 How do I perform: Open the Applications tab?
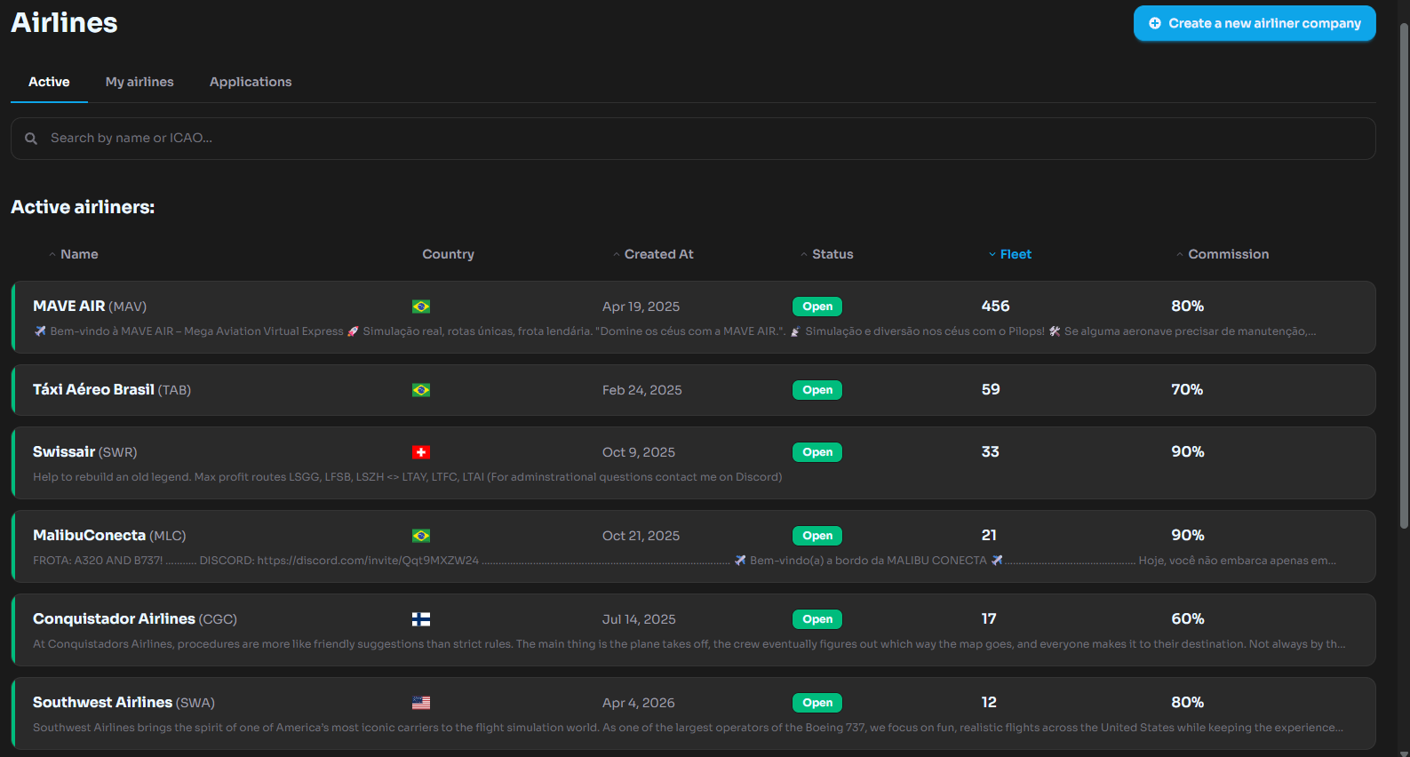tap(251, 82)
